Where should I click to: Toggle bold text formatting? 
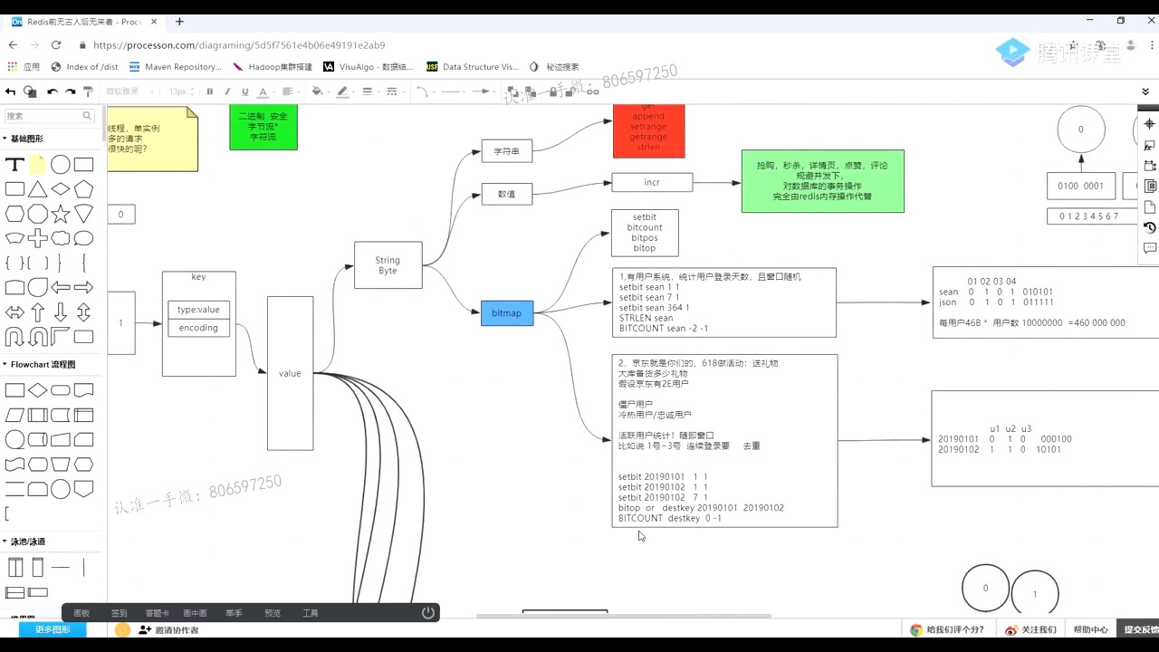pyautogui.click(x=210, y=91)
